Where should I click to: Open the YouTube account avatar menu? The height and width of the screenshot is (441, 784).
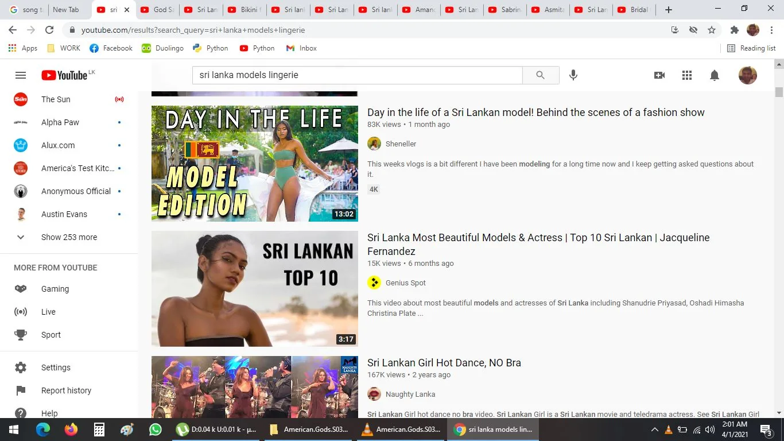point(748,75)
